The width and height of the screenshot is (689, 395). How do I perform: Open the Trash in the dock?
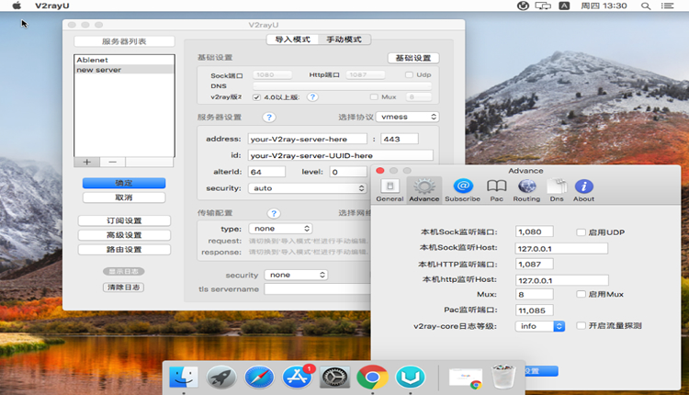[503, 377]
